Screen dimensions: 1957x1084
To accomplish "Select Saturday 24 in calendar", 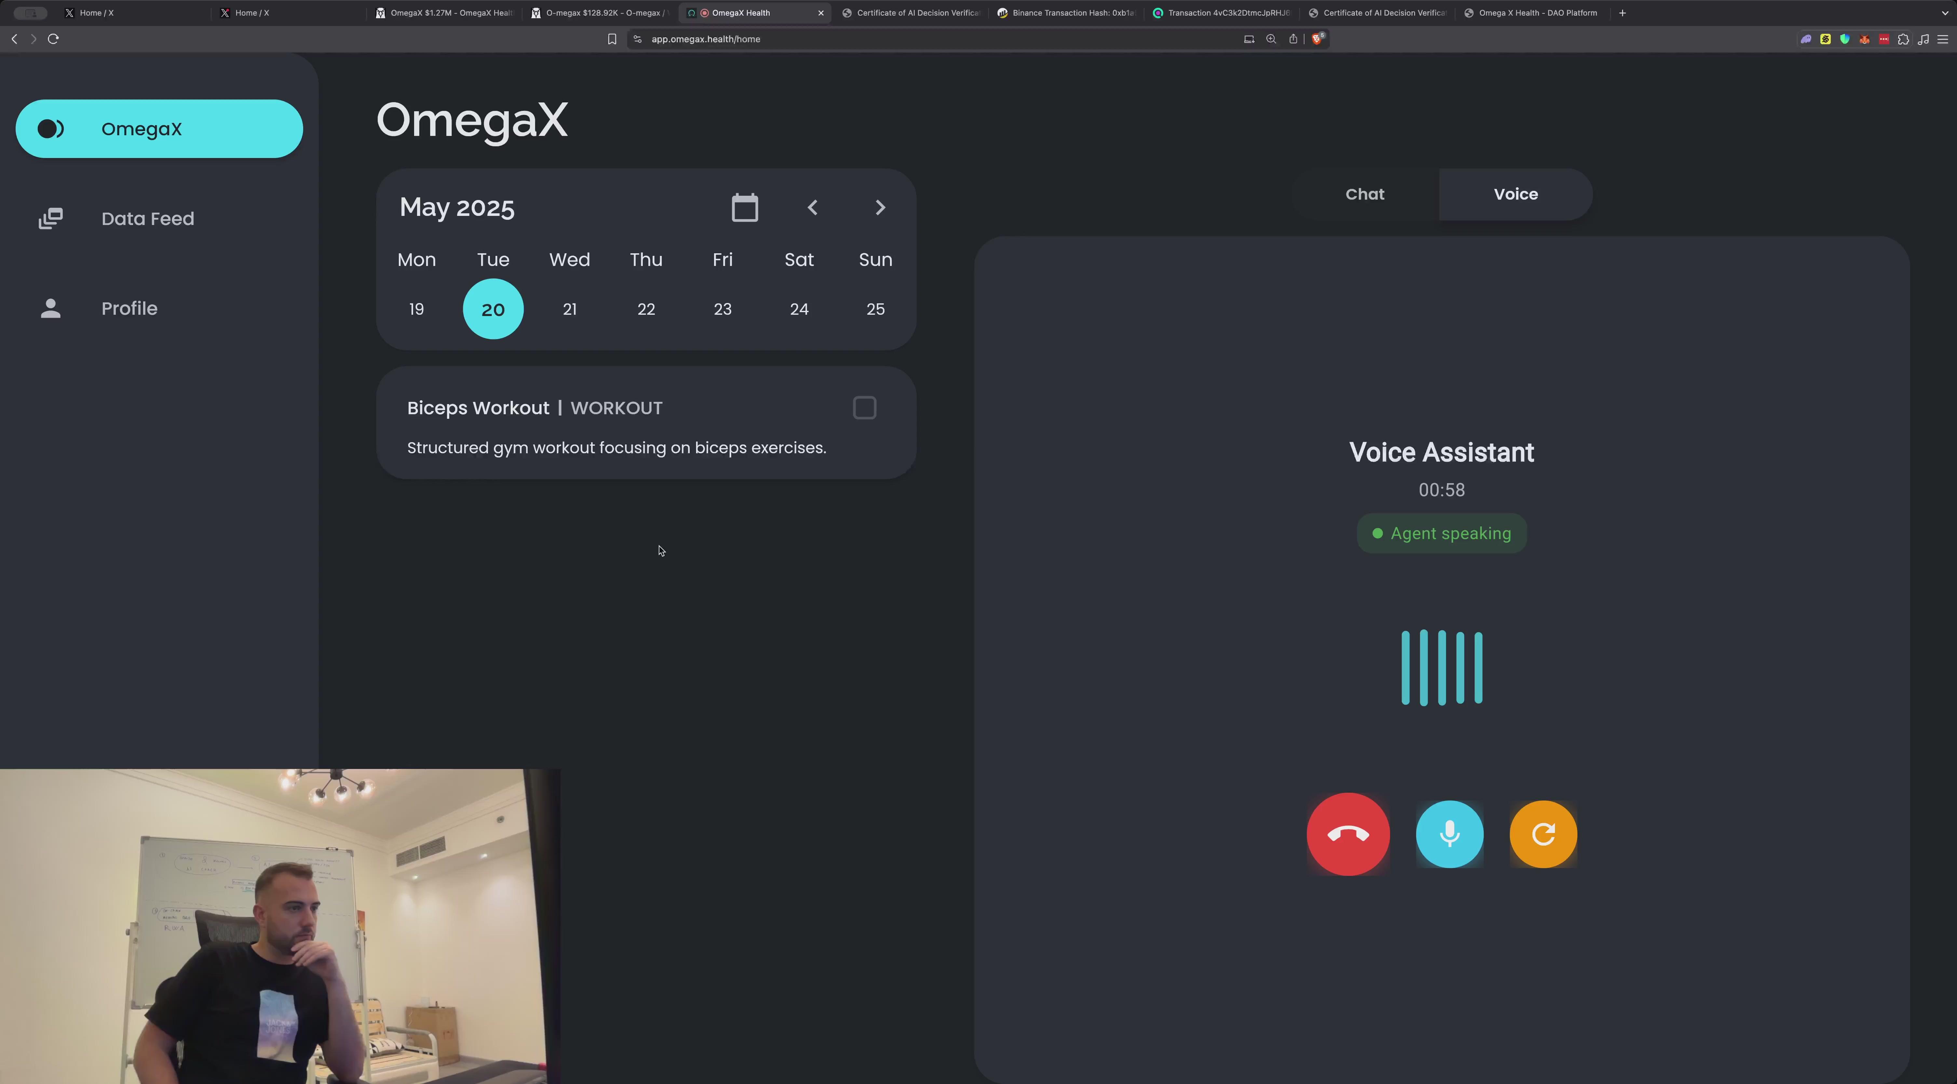I will click(x=799, y=309).
